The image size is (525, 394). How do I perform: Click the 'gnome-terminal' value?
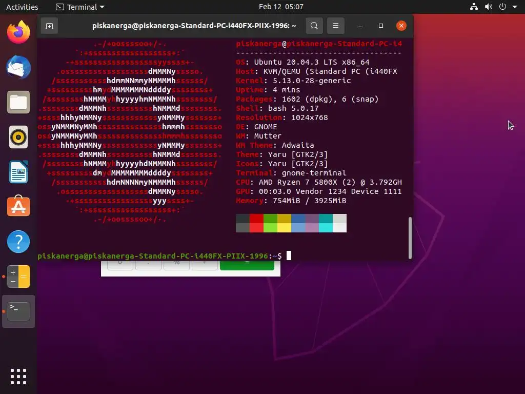tap(314, 173)
